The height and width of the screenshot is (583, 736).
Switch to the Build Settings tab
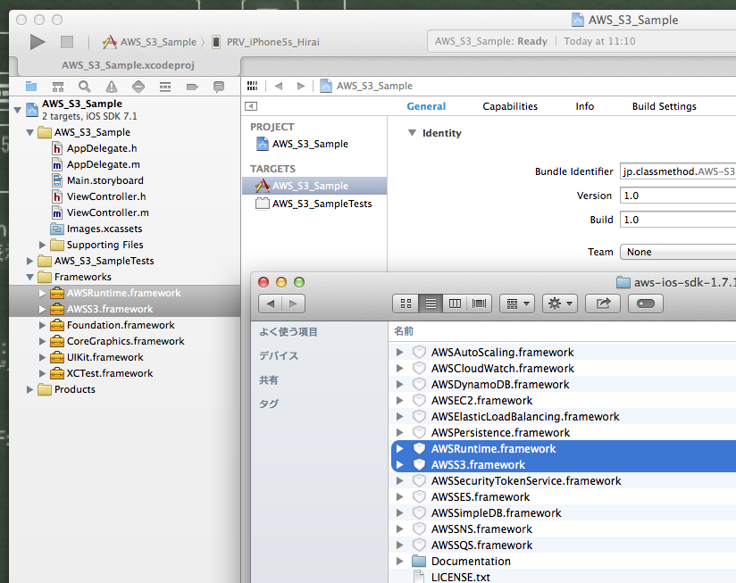[x=664, y=105]
